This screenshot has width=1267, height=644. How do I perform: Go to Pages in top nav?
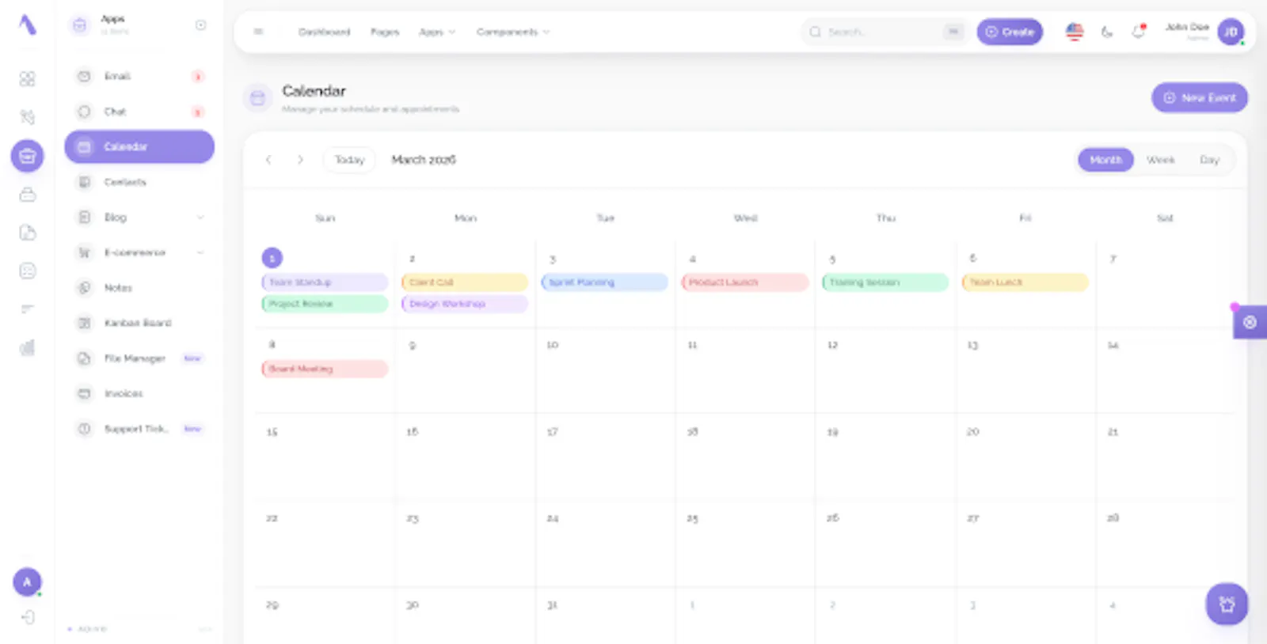coord(385,32)
